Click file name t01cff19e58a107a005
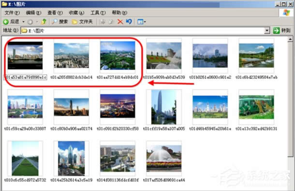 pos(164,129)
